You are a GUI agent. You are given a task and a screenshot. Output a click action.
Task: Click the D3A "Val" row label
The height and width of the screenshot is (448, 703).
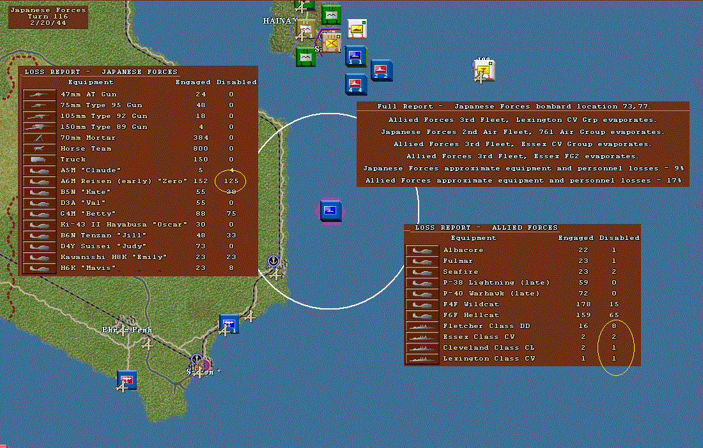pos(83,203)
